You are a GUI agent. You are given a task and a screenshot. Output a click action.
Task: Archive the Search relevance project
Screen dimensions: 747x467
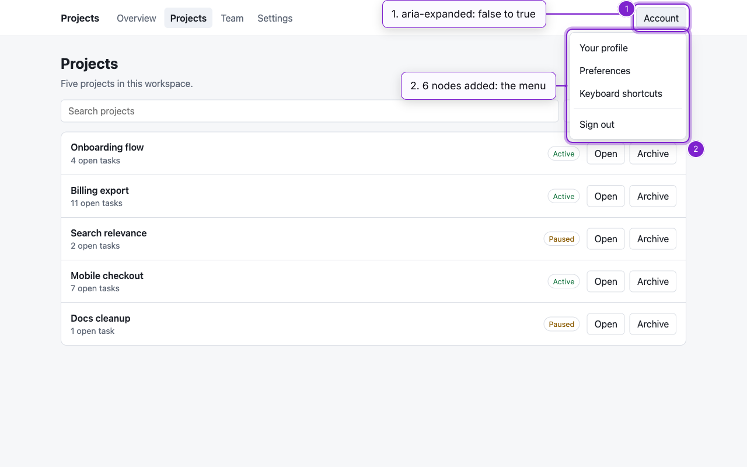[x=653, y=239]
